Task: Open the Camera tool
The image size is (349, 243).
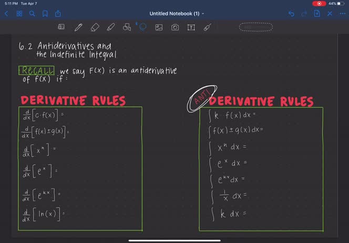Action: pyautogui.click(x=175, y=27)
